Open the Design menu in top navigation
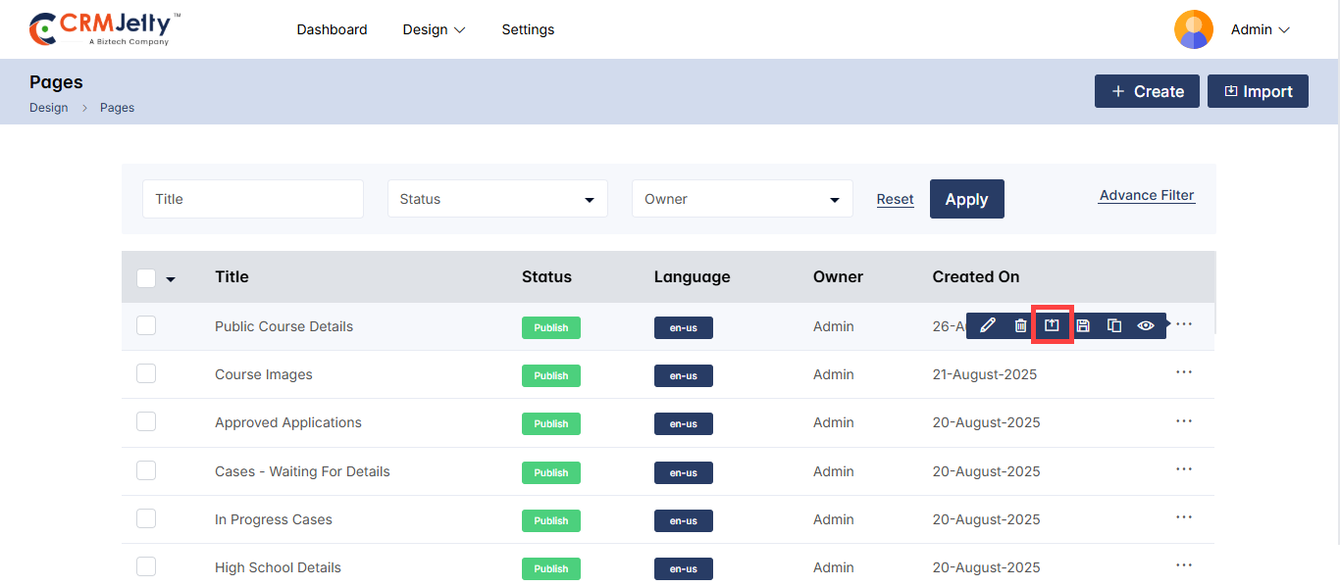 pyautogui.click(x=434, y=29)
